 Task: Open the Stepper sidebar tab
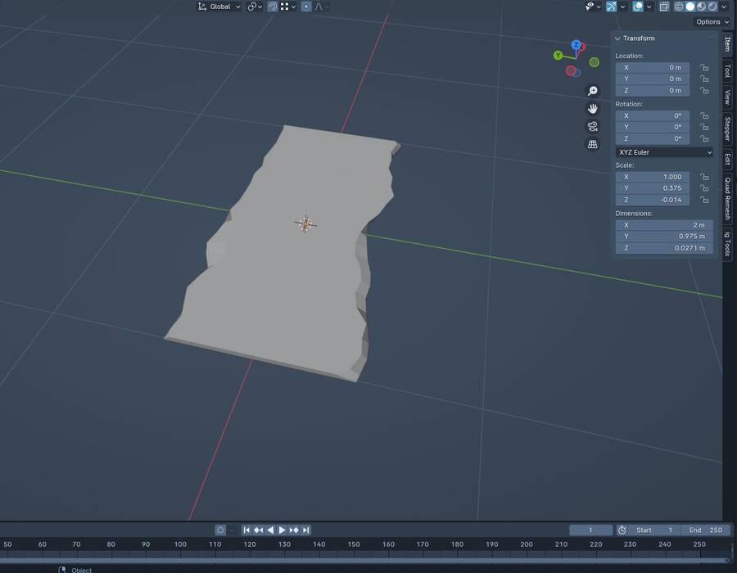pos(728,129)
